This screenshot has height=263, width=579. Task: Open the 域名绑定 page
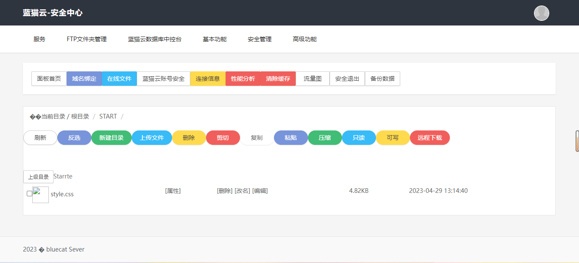(x=84, y=79)
